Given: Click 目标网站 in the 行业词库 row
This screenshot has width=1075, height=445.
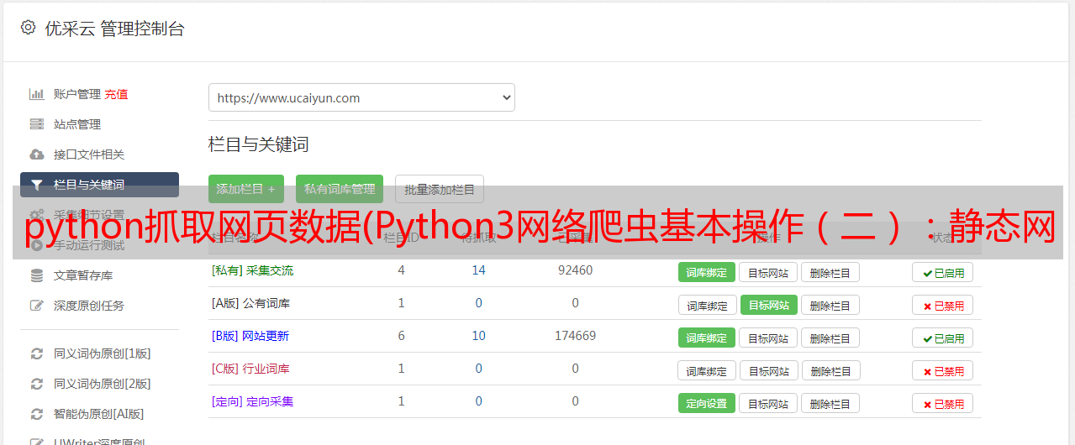Looking at the screenshot, I should point(769,370).
